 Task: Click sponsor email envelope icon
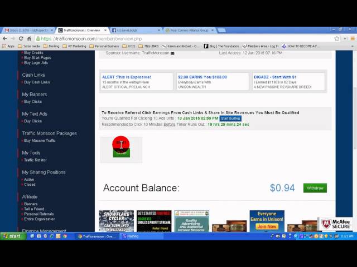(x=172, y=53)
